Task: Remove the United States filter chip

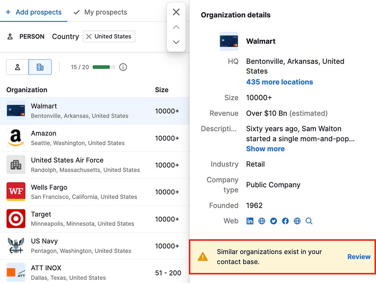Action: click(x=89, y=36)
